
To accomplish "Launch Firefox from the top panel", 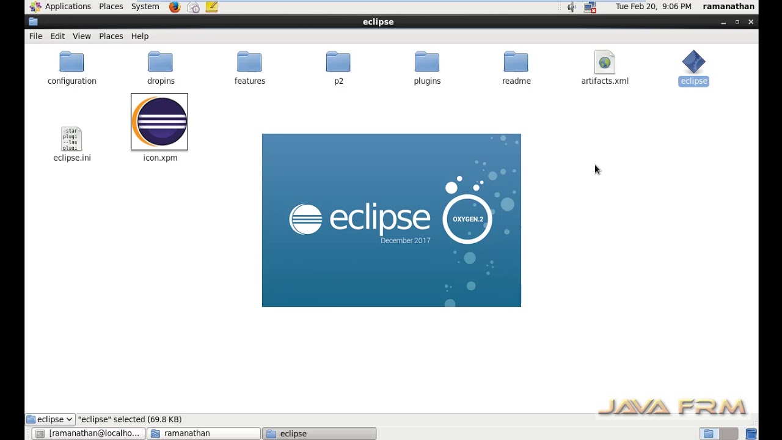I will click(175, 7).
